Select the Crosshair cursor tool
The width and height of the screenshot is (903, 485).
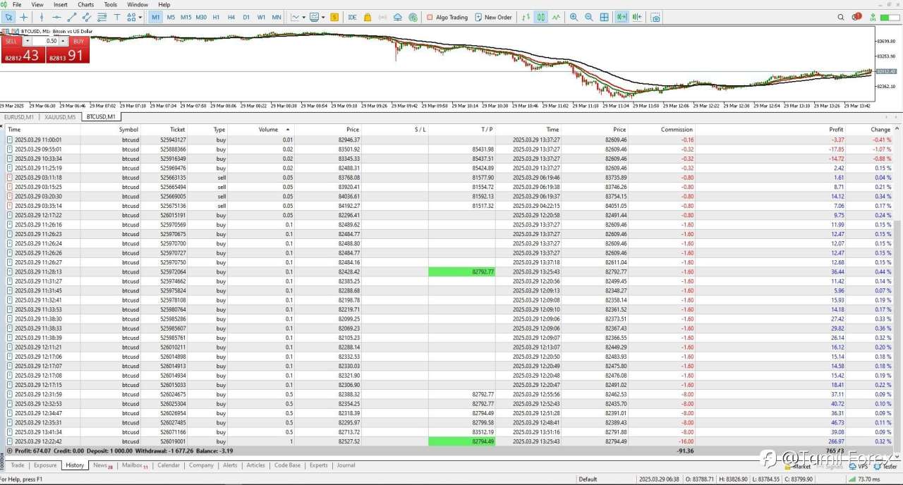[x=24, y=17]
